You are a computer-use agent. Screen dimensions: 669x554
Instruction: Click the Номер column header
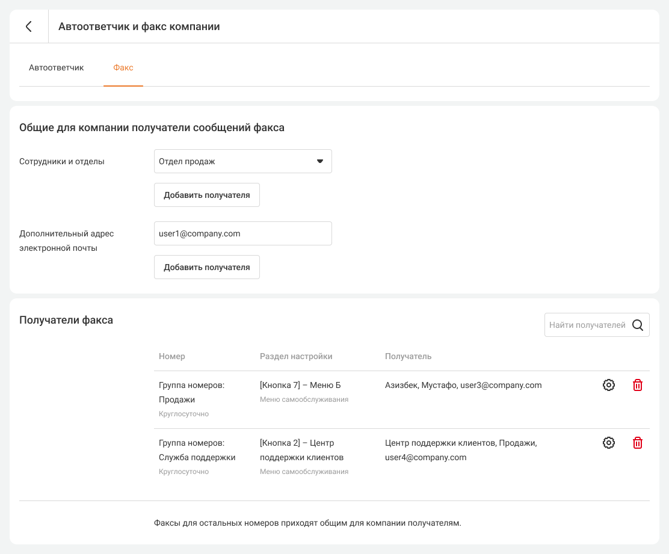172,356
